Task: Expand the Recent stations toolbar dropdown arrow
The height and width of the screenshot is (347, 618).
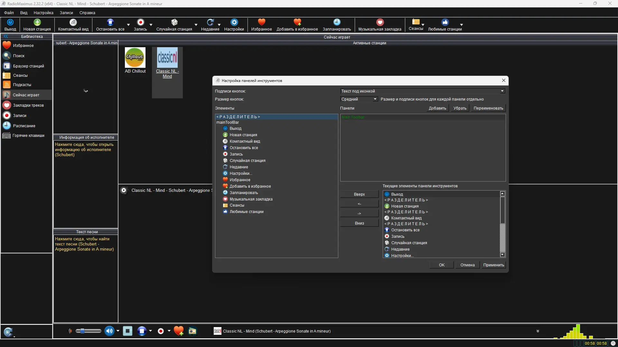Action: 219,25
